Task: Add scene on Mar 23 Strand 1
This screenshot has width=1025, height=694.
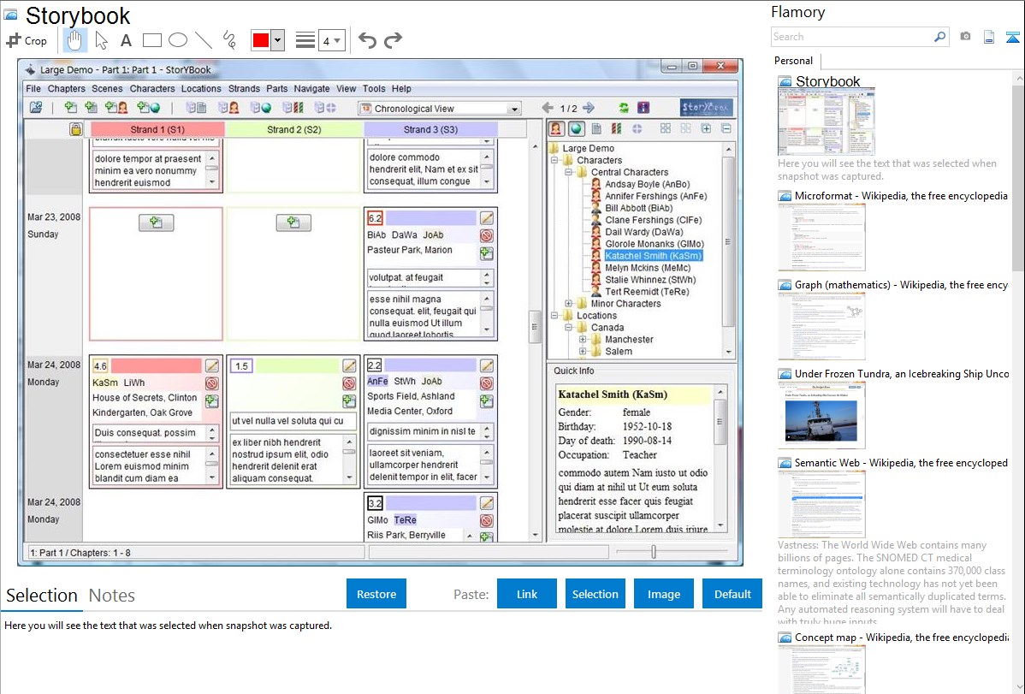Action: [157, 222]
